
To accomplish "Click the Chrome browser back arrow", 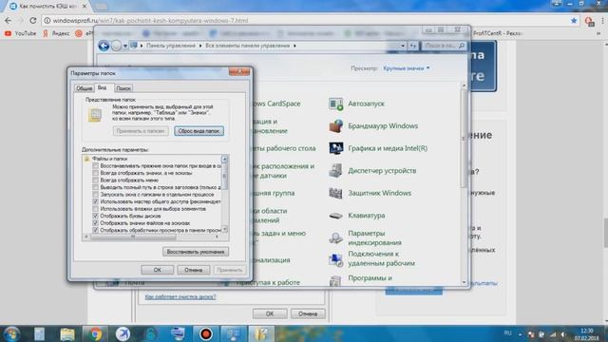I will [x=9, y=21].
